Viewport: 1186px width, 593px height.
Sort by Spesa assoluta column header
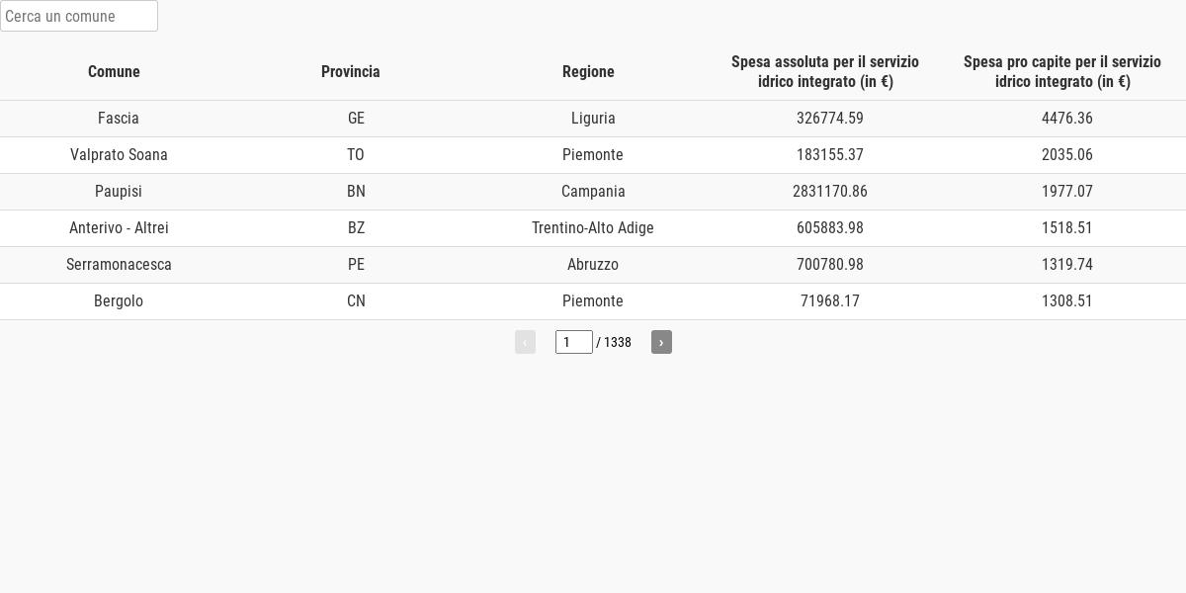pos(825,71)
